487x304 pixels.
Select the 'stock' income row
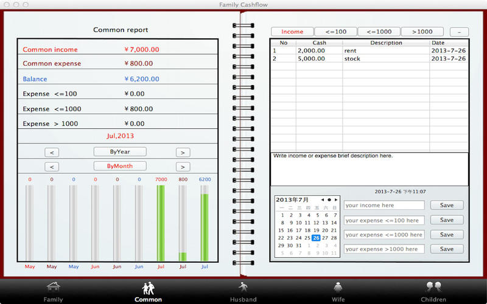pos(370,58)
